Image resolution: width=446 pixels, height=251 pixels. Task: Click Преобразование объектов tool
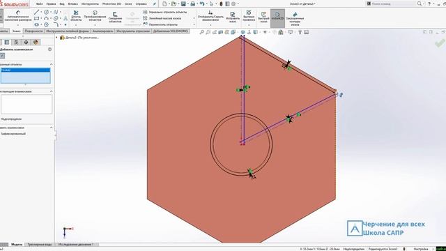click(x=95, y=16)
